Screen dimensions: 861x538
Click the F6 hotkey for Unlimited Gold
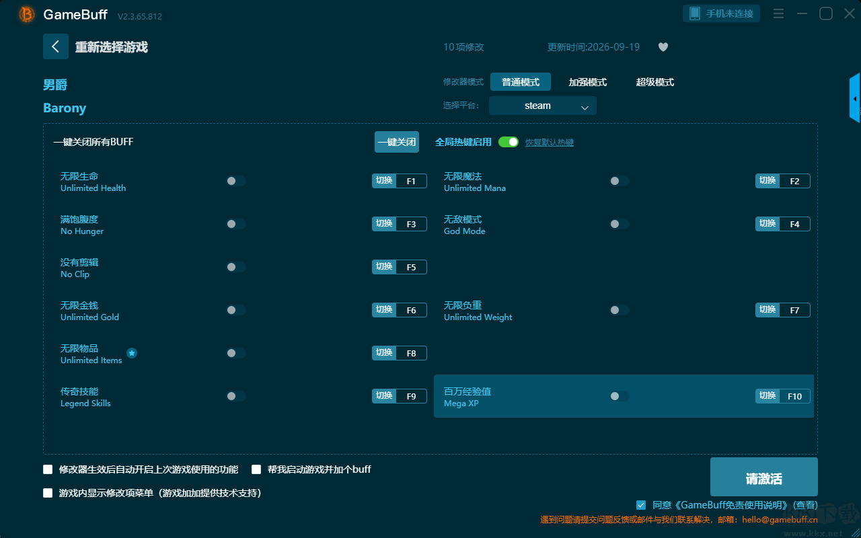[411, 310]
